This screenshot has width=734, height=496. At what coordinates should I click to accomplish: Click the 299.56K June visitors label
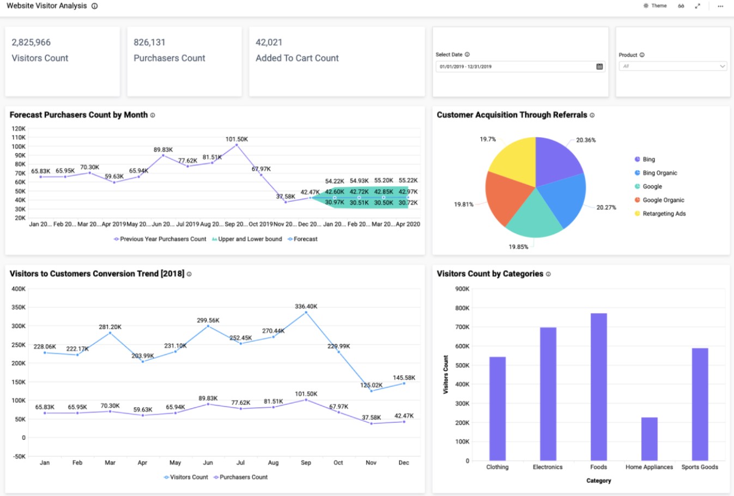[x=208, y=320]
